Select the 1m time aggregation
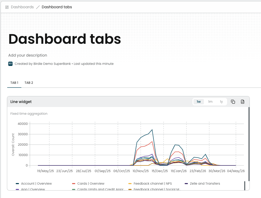 pyautogui.click(x=210, y=102)
